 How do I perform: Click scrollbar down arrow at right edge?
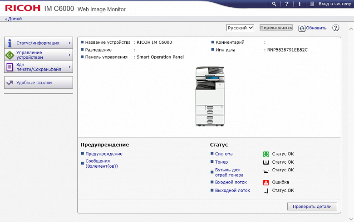pos(351,219)
